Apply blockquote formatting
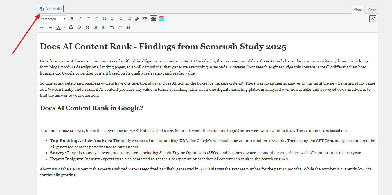Viewport: 392px width, 195px height. (104, 19)
